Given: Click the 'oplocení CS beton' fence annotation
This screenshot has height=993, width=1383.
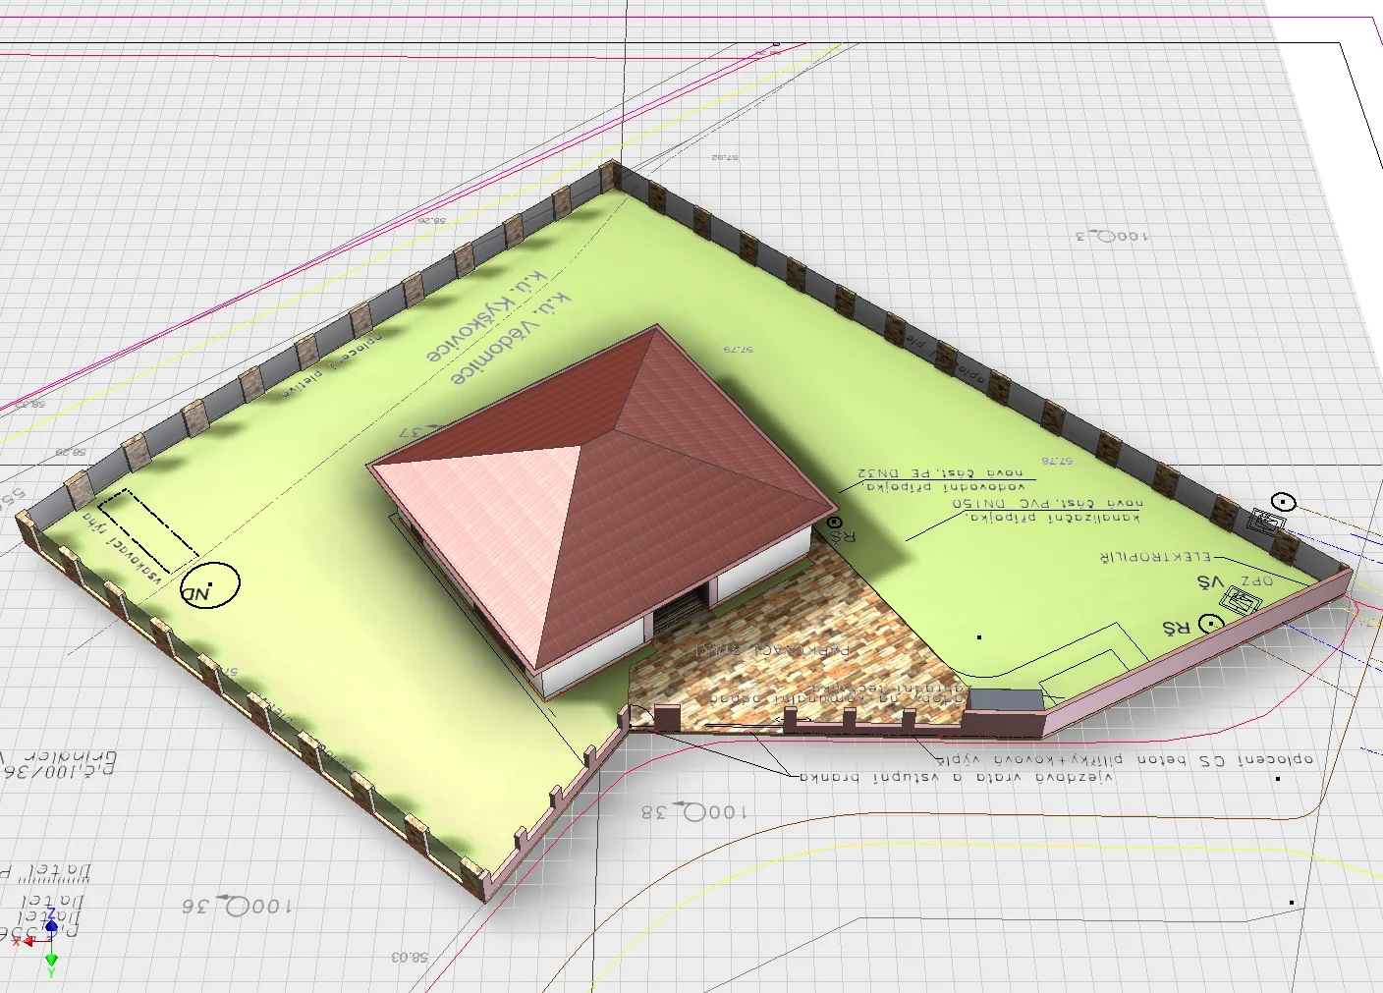Looking at the screenshot, I should (1225, 759).
